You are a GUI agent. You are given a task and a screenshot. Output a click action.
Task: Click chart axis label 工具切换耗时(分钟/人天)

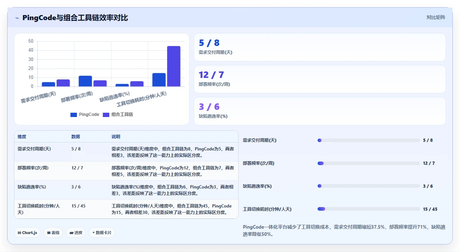pyautogui.click(x=142, y=99)
